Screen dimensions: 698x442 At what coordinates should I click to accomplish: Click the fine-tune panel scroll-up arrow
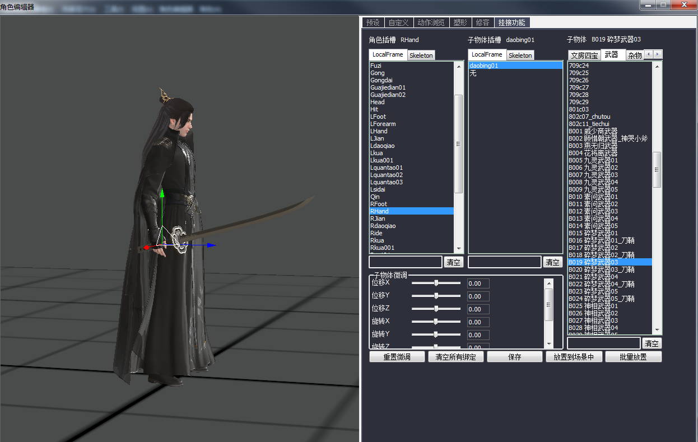pyautogui.click(x=549, y=283)
